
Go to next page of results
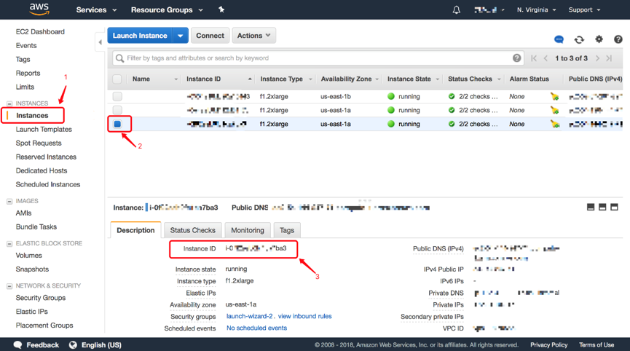click(x=597, y=58)
